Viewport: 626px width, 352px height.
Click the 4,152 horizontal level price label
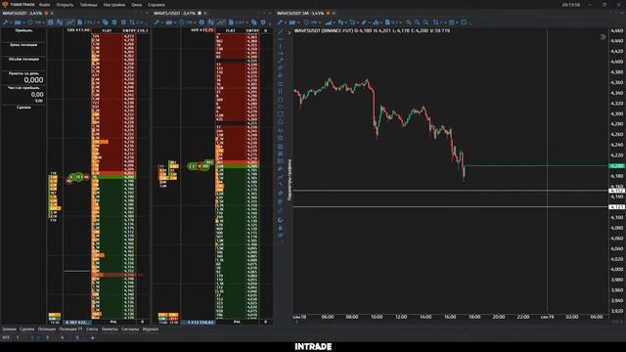[617, 191]
